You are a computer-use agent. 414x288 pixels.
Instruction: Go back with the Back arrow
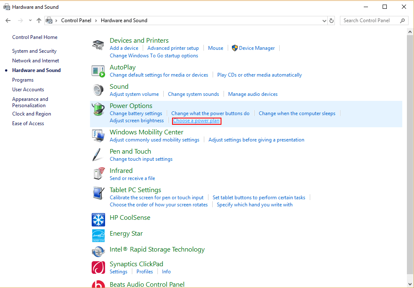click(8, 21)
